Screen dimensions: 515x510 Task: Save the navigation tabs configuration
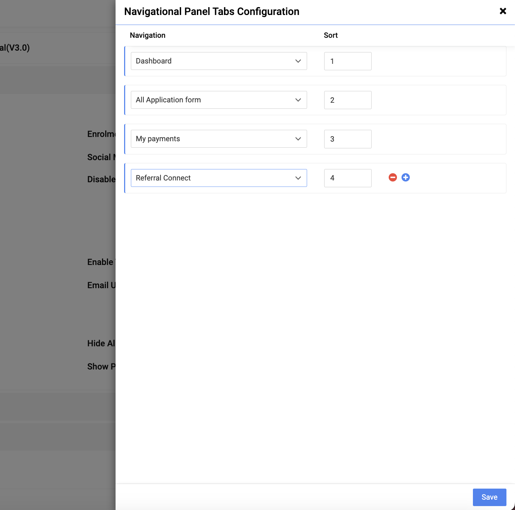click(489, 497)
